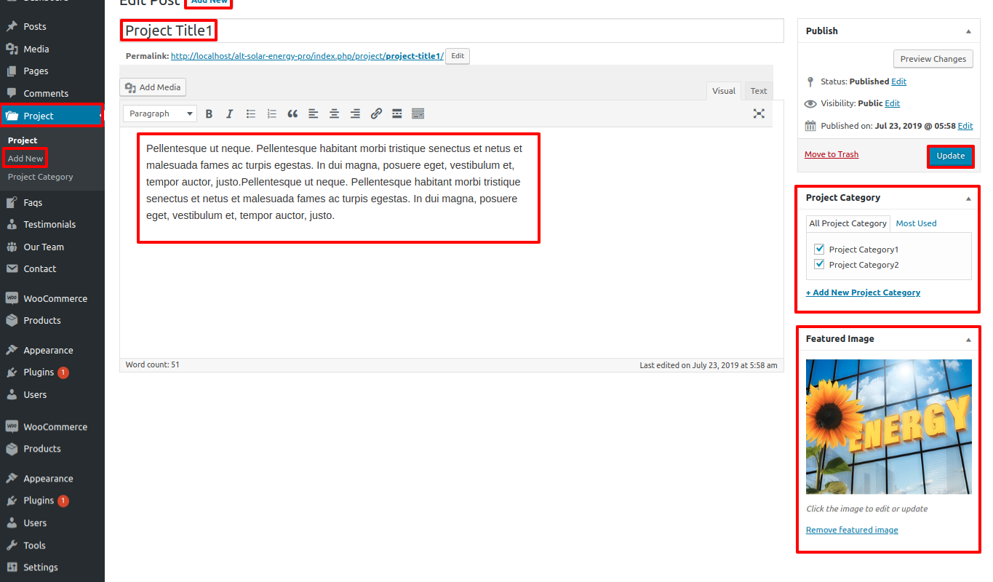The width and height of the screenshot is (993, 582).
Task: Select the All Project Category tab
Action: click(x=848, y=223)
